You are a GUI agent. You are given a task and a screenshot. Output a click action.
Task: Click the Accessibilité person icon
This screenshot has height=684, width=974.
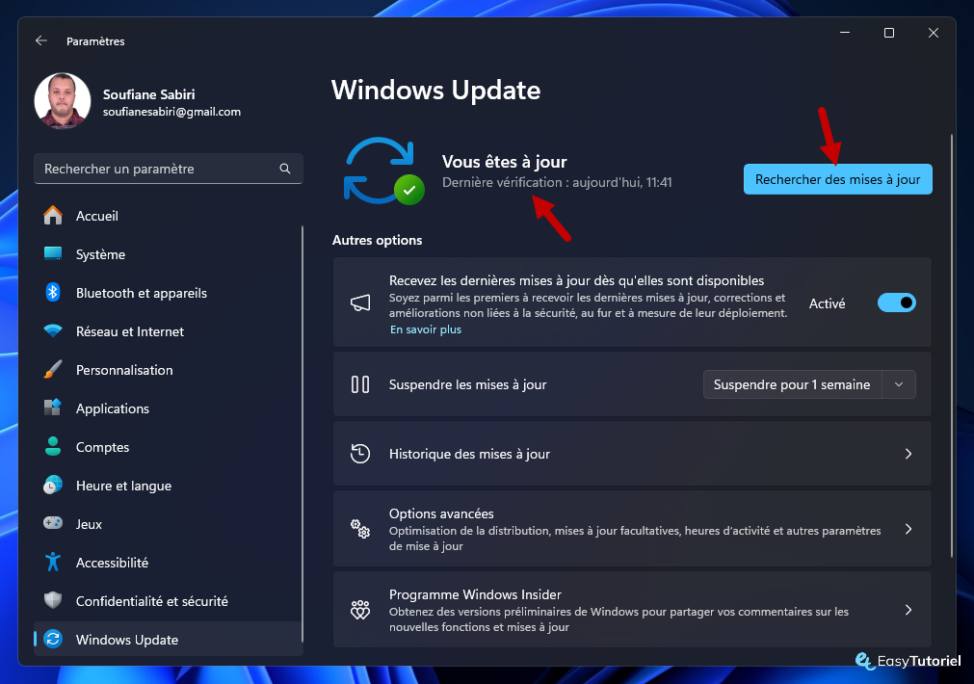point(53,563)
